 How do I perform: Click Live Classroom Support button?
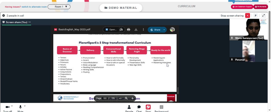[x=242, y=7]
